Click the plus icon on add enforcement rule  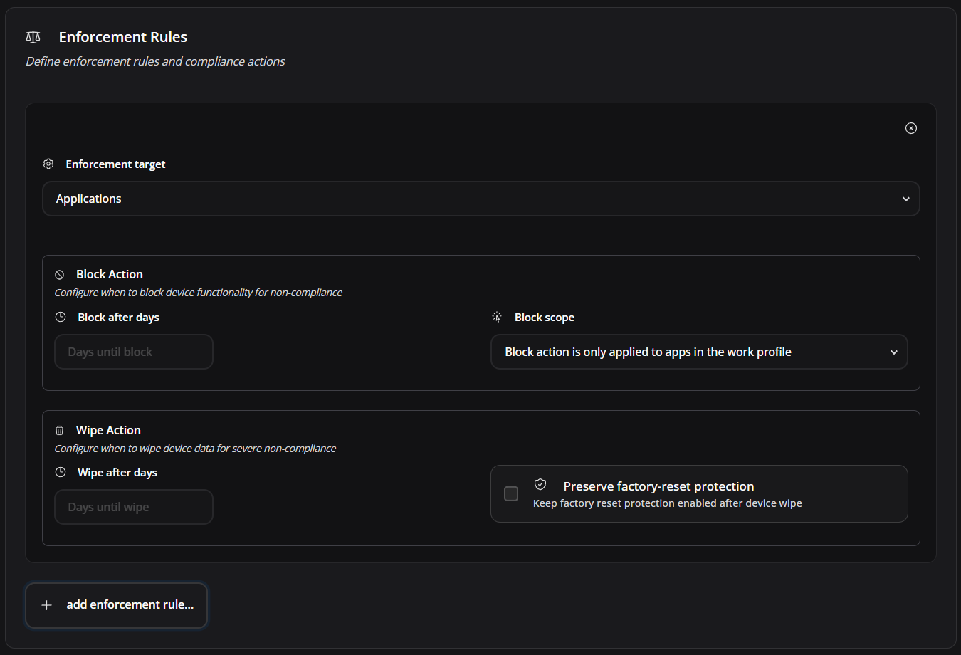(47, 605)
